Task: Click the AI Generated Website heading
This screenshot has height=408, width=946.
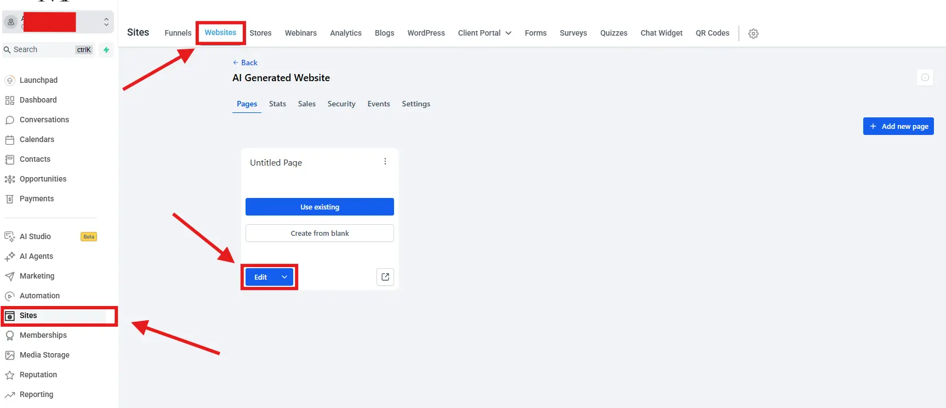Action: click(281, 78)
